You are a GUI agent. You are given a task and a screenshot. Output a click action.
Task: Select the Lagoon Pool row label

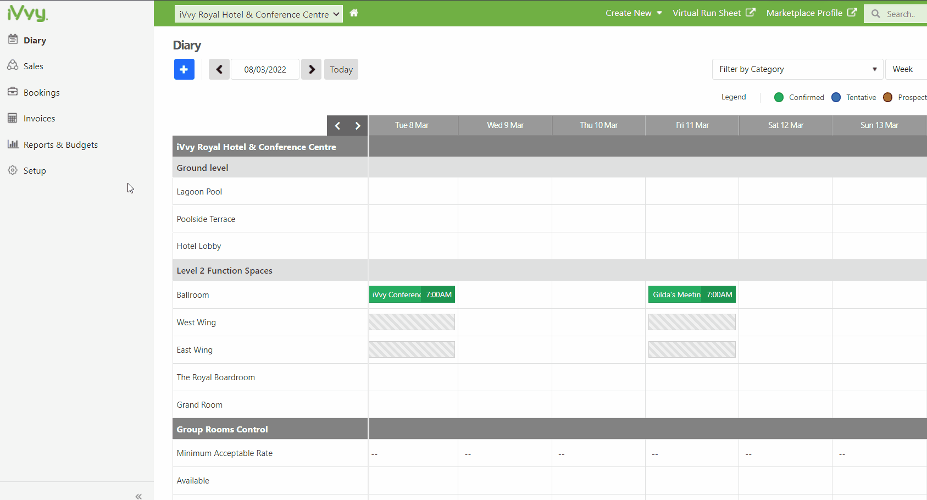[x=199, y=192]
